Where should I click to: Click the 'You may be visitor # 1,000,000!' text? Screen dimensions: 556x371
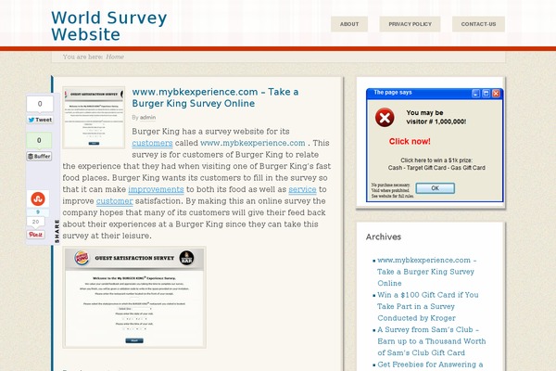click(436, 117)
